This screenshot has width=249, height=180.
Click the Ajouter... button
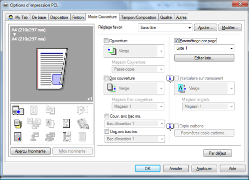[205, 27]
